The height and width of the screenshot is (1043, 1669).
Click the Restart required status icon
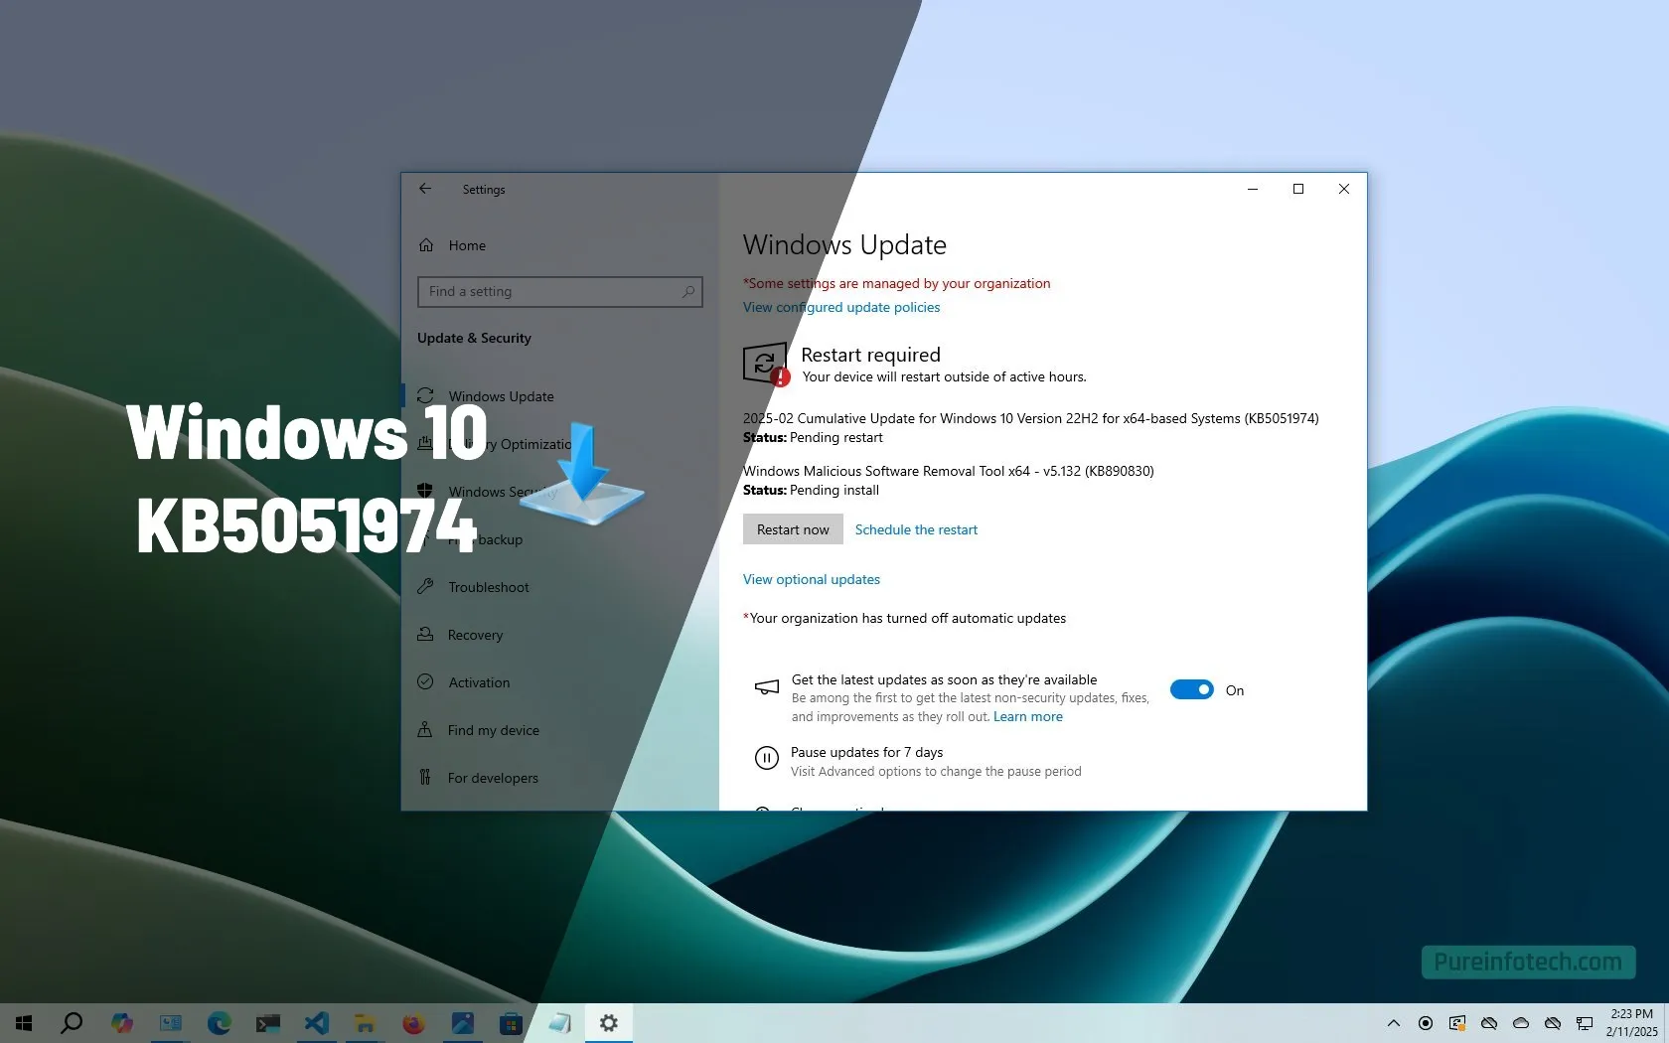coord(766,365)
